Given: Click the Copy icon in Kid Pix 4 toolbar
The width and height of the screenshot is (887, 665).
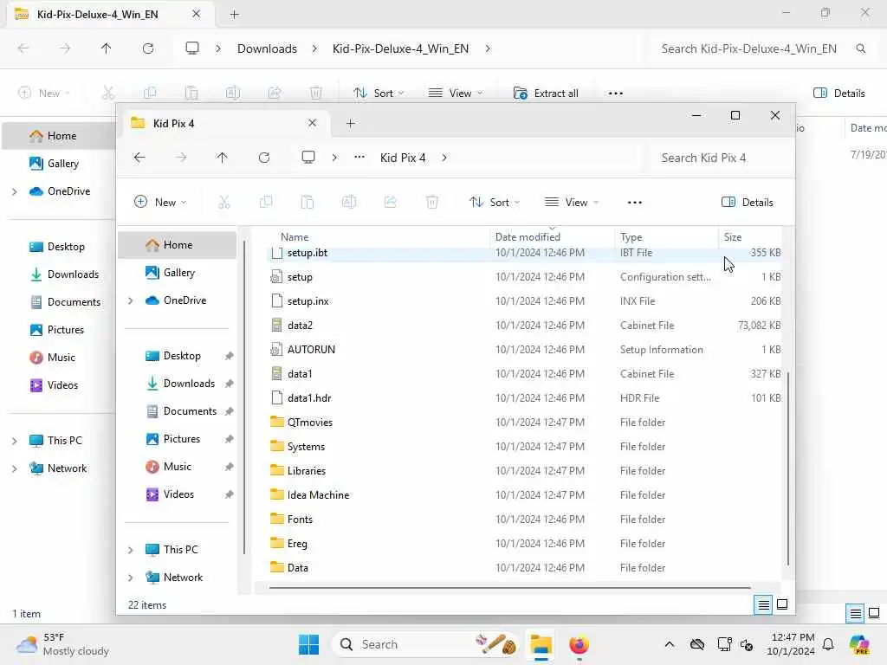Looking at the screenshot, I should [266, 203].
